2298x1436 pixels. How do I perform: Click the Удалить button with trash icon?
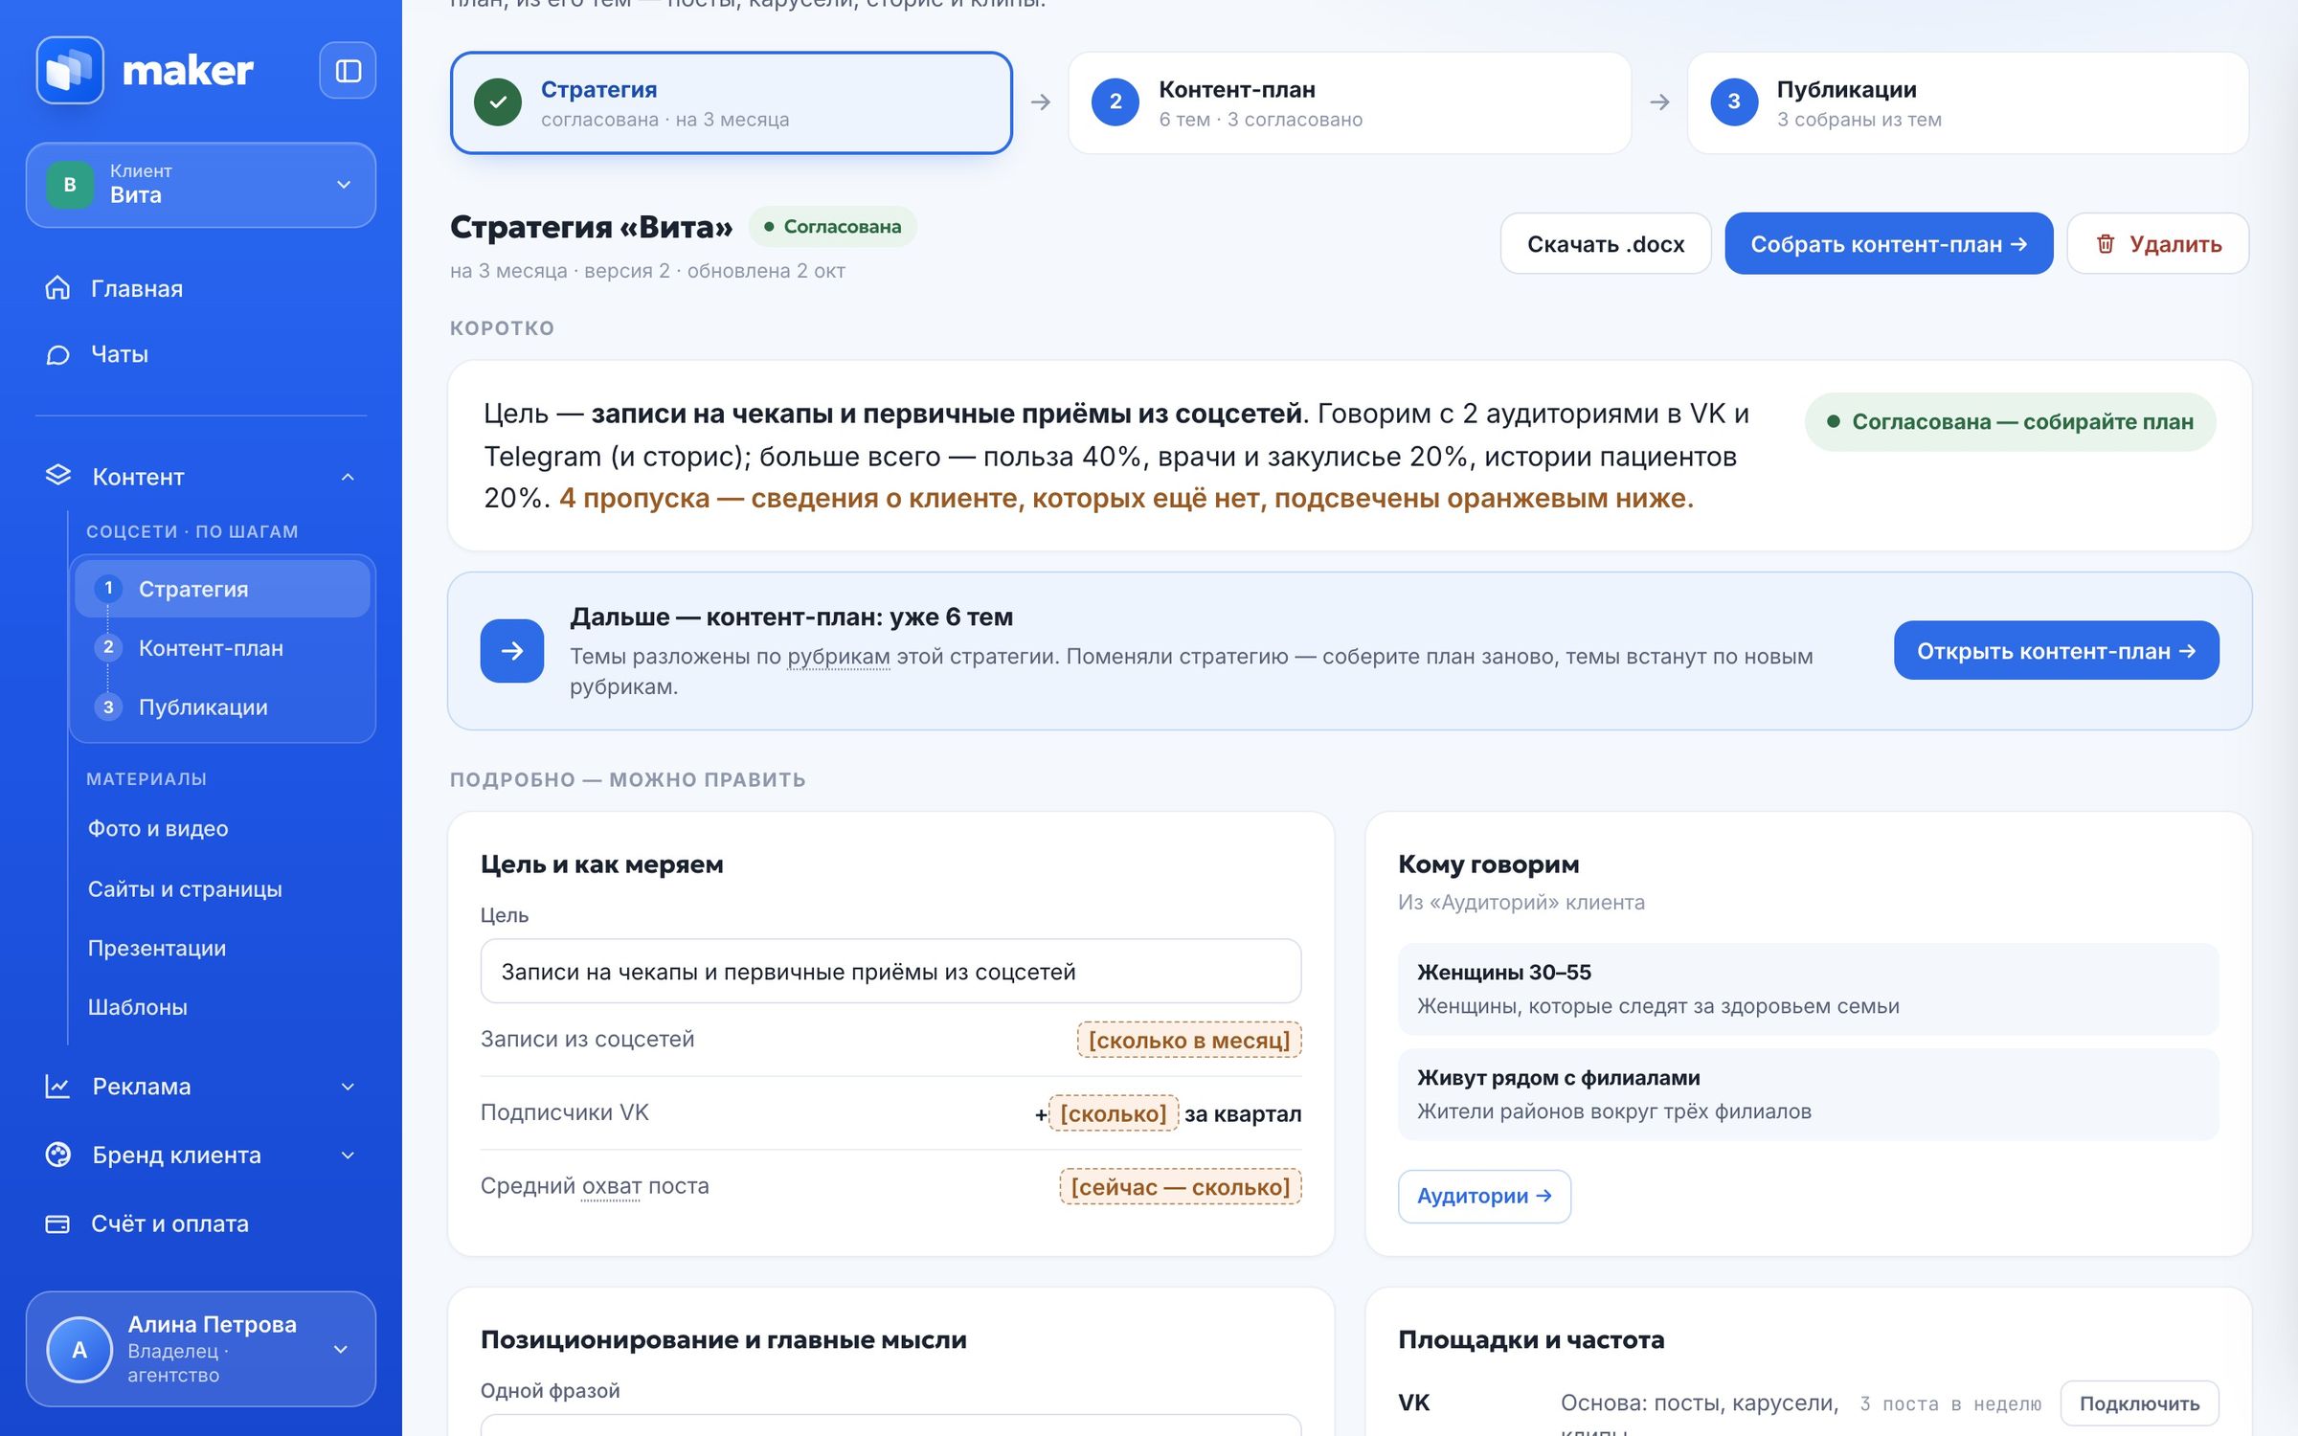pos(2158,244)
